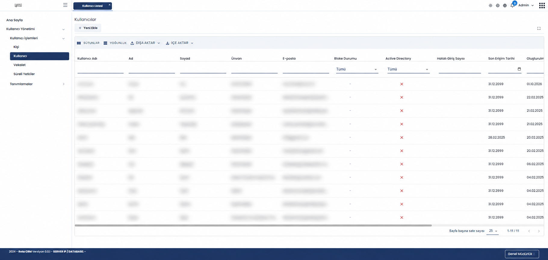Focus the Kullanıcı Adı filter field

click(x=101, y=70)
